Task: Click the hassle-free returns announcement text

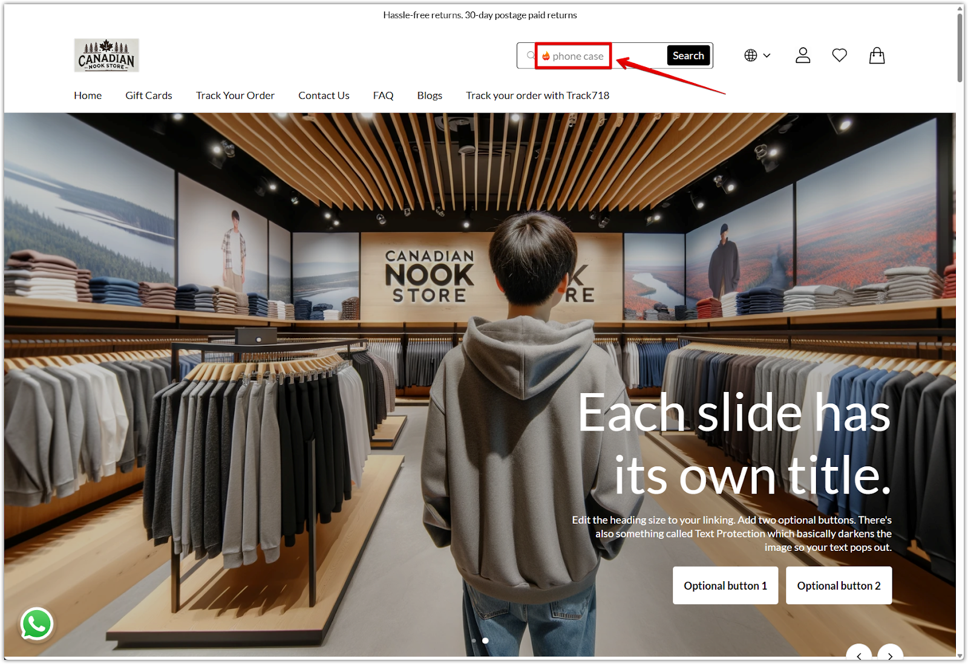Action: 480,15
